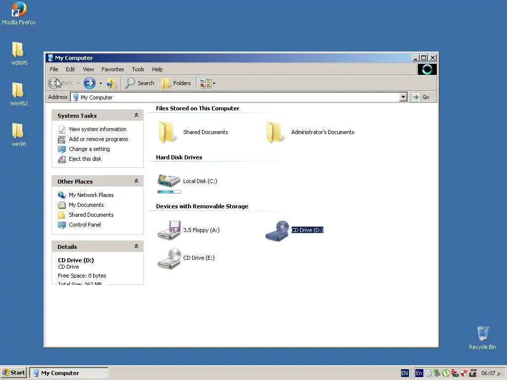The width and height of the screenshot is (507, 380).
Task: Click the CD Drive (E:) label
Action: click(199, 258)
